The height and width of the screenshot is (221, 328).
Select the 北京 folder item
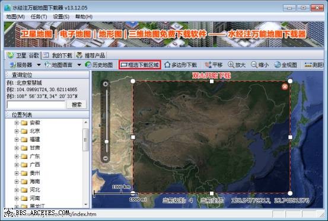coord(30,131)
